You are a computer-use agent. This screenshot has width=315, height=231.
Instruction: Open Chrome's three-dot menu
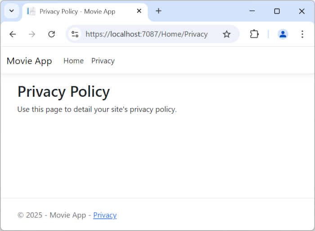(302, 34)
